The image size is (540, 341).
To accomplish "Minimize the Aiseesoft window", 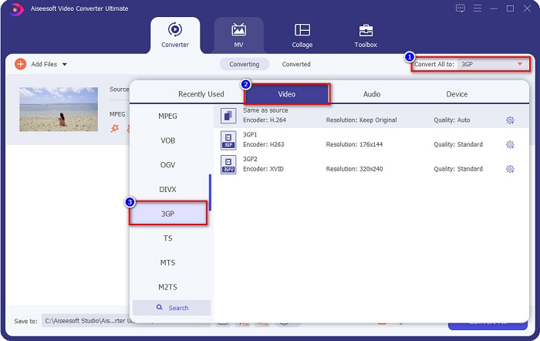I will 494,8.
